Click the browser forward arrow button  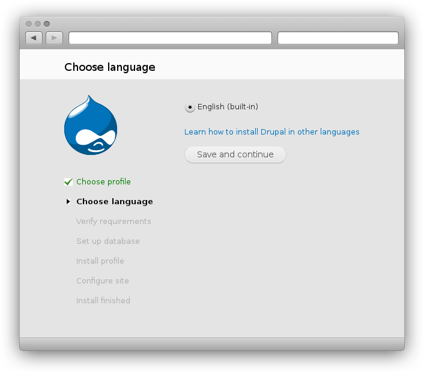55,38
